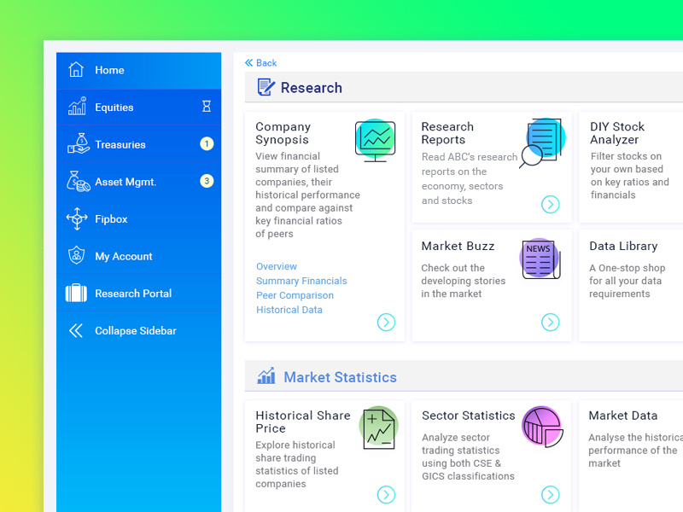Click the Research Portal briefcase icon
The image size is (683, 512).
(75, 294)
